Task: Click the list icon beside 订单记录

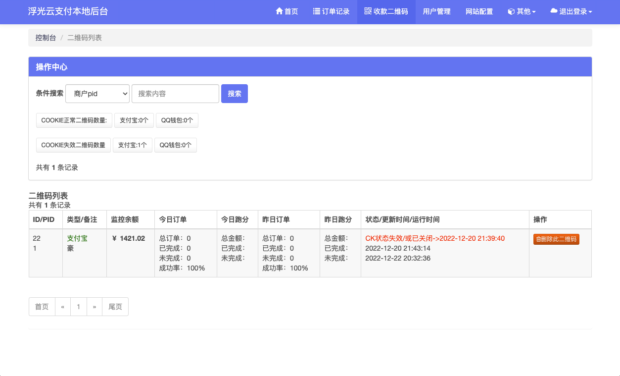Action: point(317,11)
